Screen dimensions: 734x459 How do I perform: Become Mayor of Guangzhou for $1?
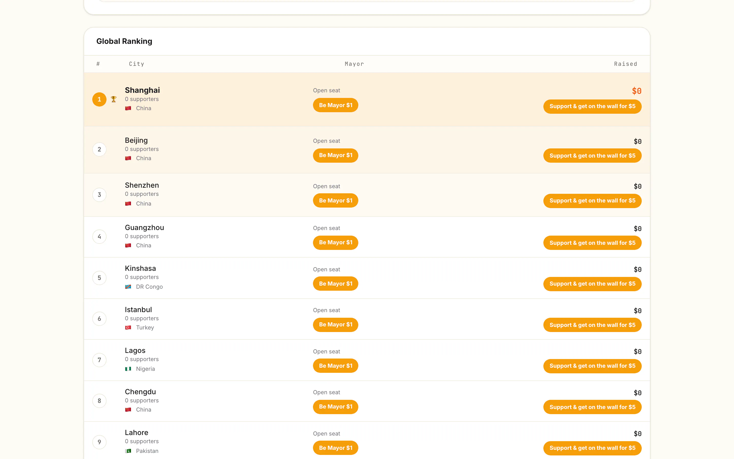(335, 243)
